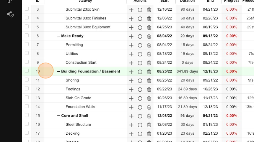This screenshot has width=254, height=142.
Task: Delete the Permitting activity using trash icon
Action: 149,45
